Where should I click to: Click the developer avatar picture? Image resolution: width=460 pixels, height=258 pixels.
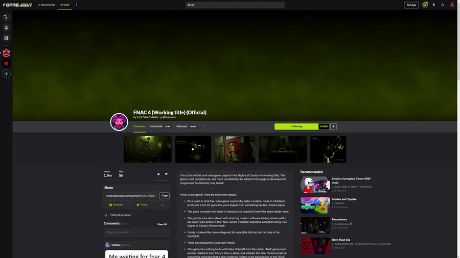(x=119, y=122)
